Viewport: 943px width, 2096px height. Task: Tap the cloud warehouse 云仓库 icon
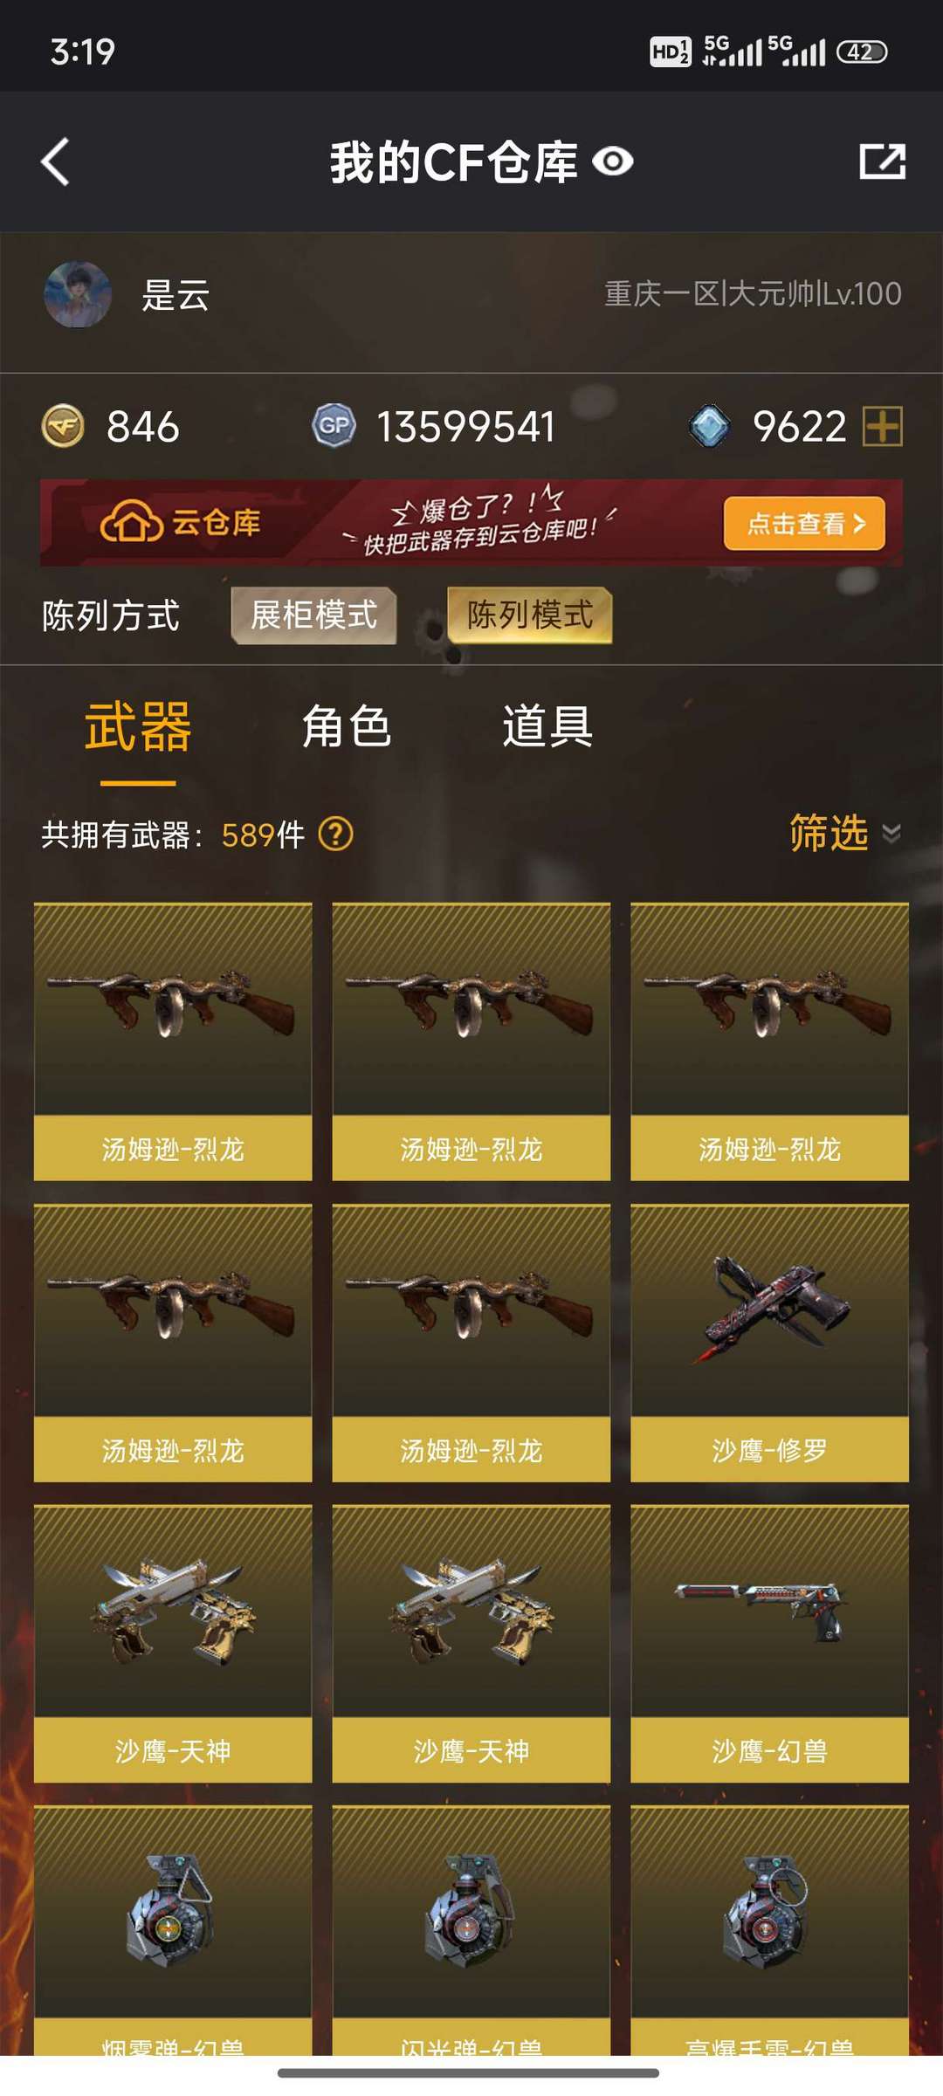[x=131, y=522]
